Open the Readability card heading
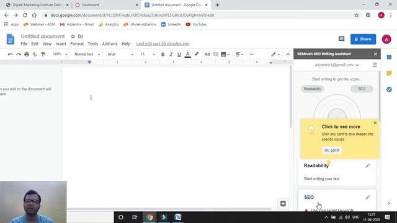The image size is (397, 223). pyautogui.click(x=316, y=165)
